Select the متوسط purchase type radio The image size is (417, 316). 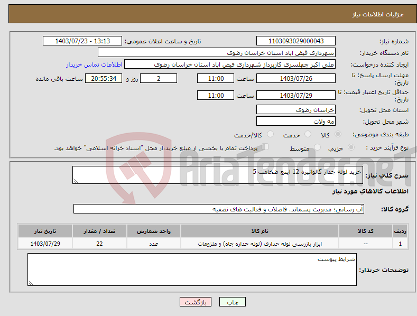click(317, 147)
